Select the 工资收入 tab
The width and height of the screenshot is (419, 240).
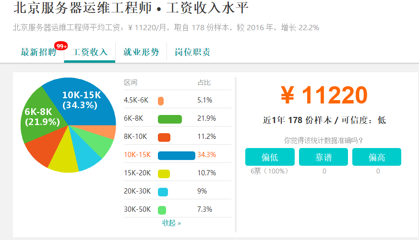coord(90,52)
